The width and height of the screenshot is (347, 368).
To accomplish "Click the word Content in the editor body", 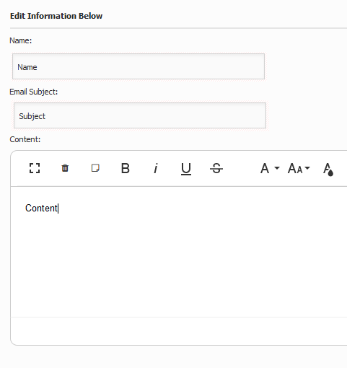I will tap(41, 208).
